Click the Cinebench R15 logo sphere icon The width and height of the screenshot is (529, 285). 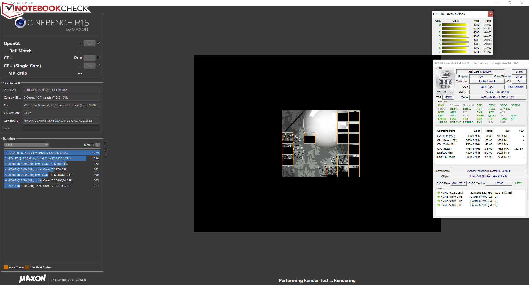(x=20, y=23)
